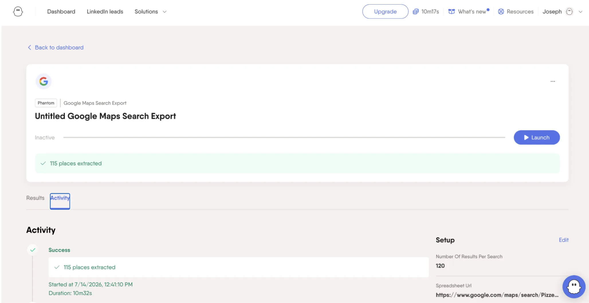Expand the account menu chevron

click(x=580, y=12)
